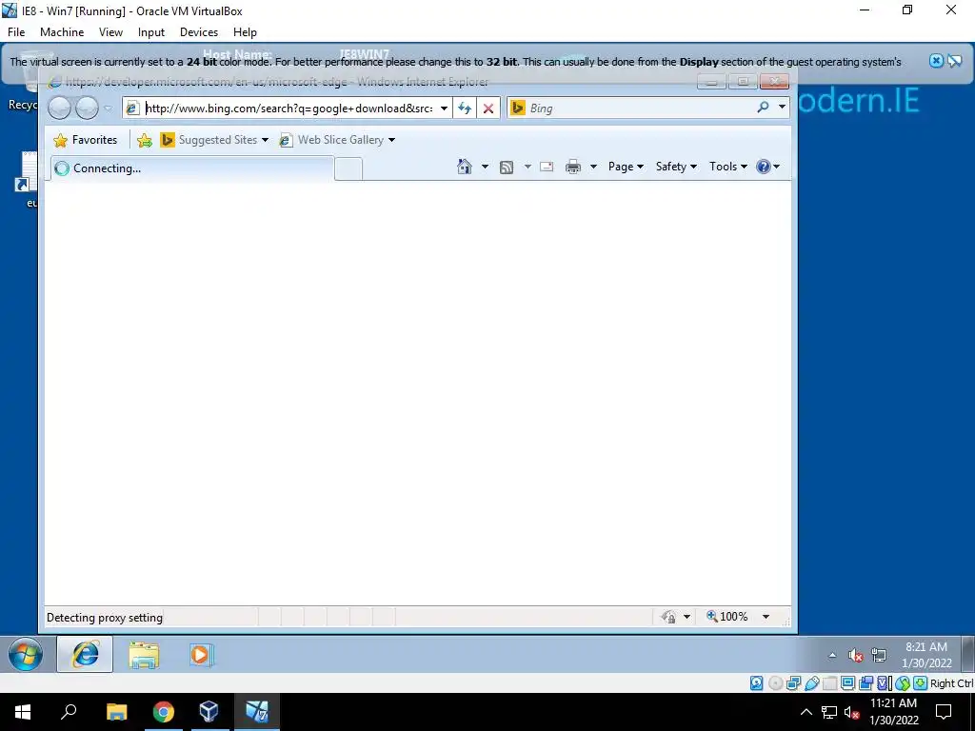Screen dimensions: 975x731
Task: Click VirtualBox hard disk activity indicator
Action: click(x=757, y=683)
